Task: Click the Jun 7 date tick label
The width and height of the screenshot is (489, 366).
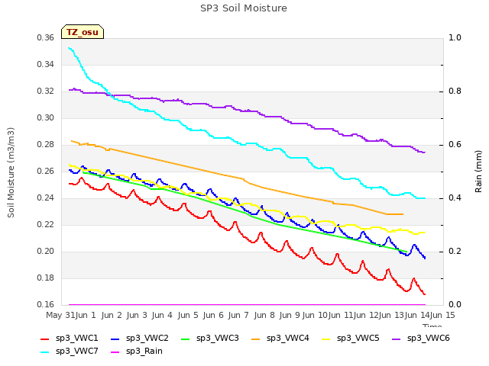Action: point(238,315)
